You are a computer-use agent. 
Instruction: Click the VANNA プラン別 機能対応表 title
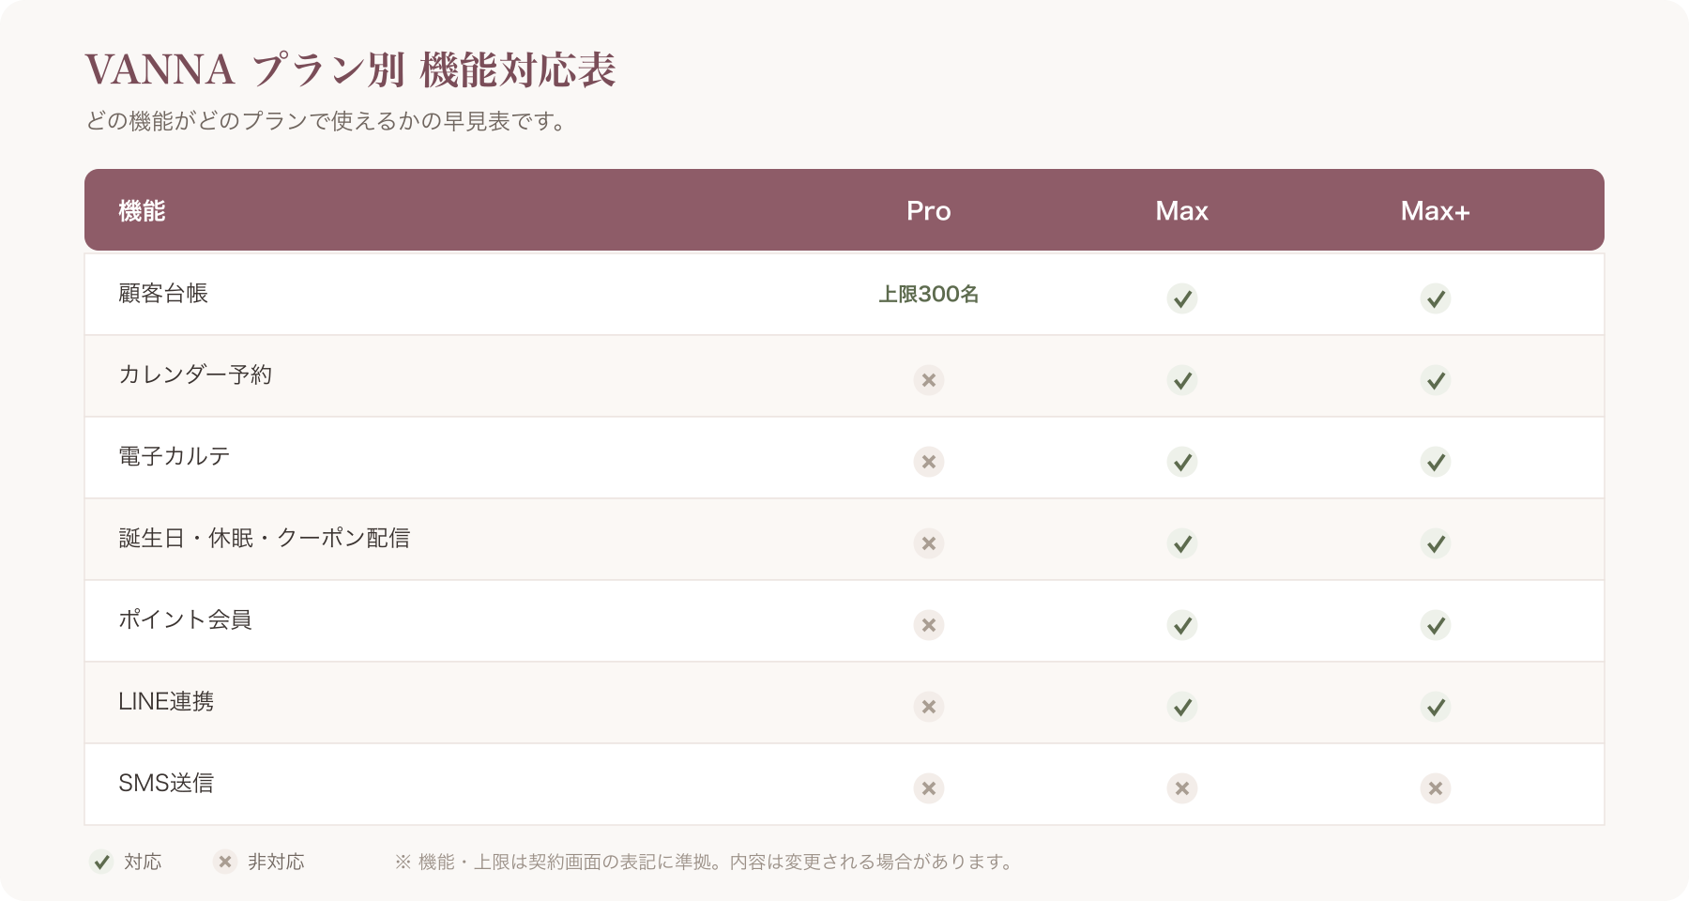pyautogui.click(x=350, y=70)
